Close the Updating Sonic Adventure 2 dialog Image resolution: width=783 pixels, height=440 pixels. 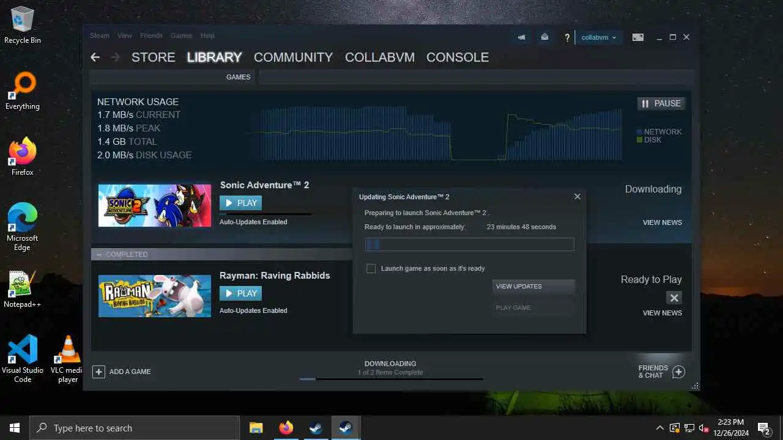[577, 197]
